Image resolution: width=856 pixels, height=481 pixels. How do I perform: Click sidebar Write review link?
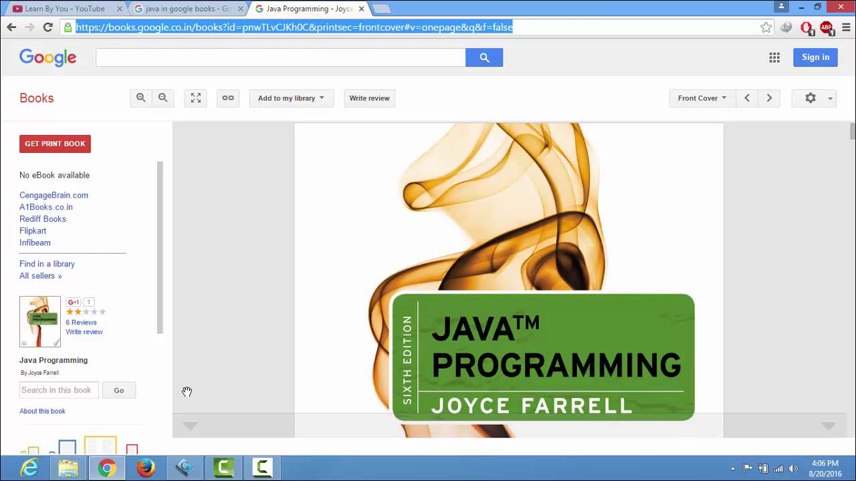(84, 332)
